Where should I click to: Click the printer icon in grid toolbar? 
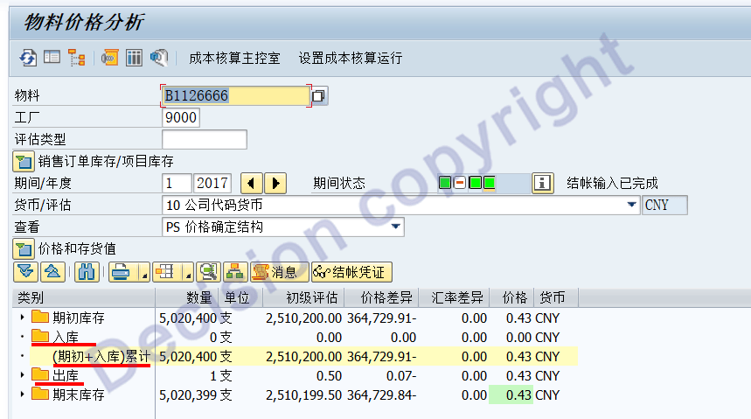tap(121, 272)
